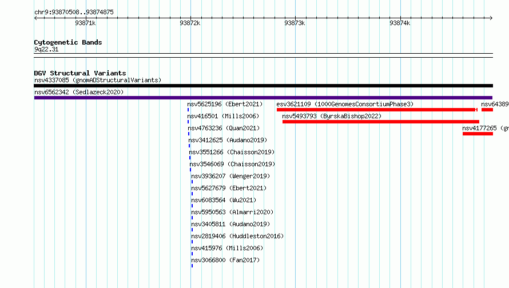Click the partially visible nsv64389 label
The image size is (509, 288).
pyautogui.click(x=495, y=104)
